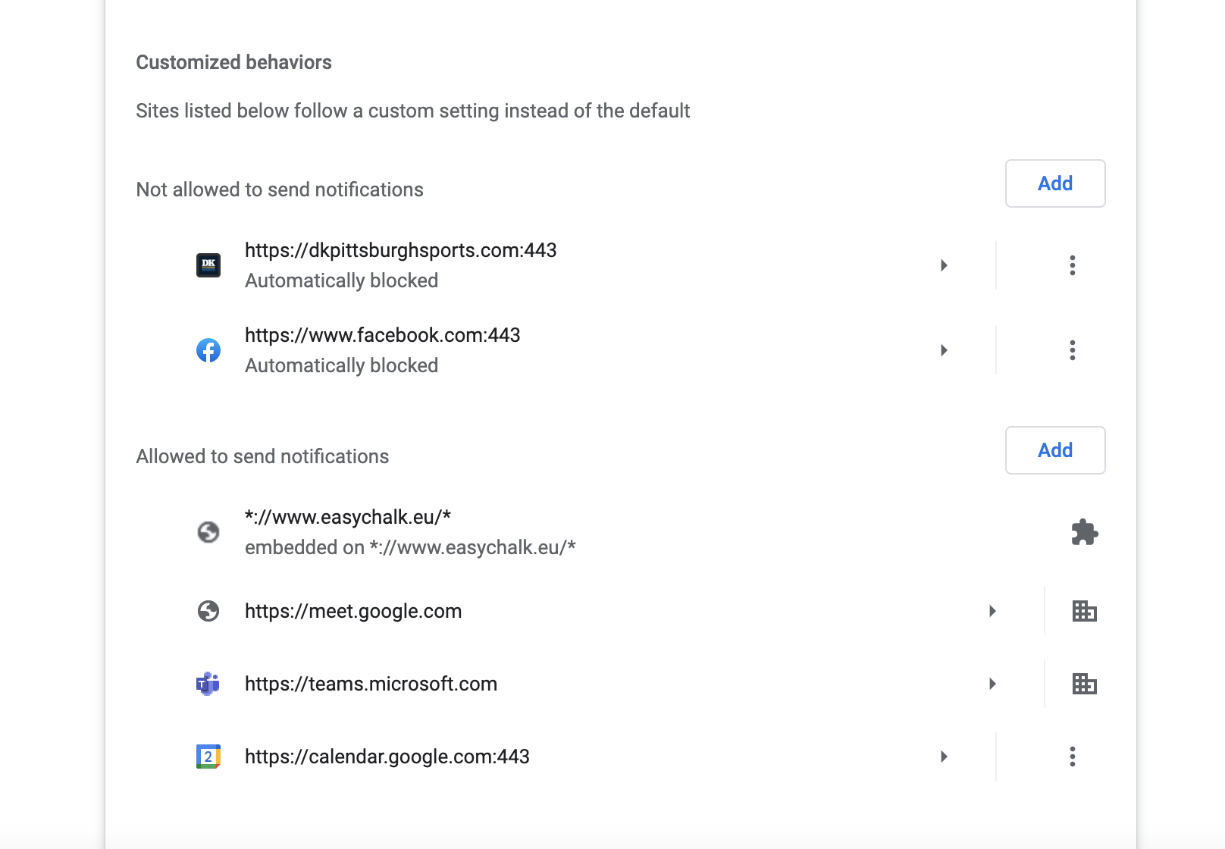1225x849 pixels.
Task: Click the enterprise policy icon for meet.google.com
Action: pos(1085,611)
